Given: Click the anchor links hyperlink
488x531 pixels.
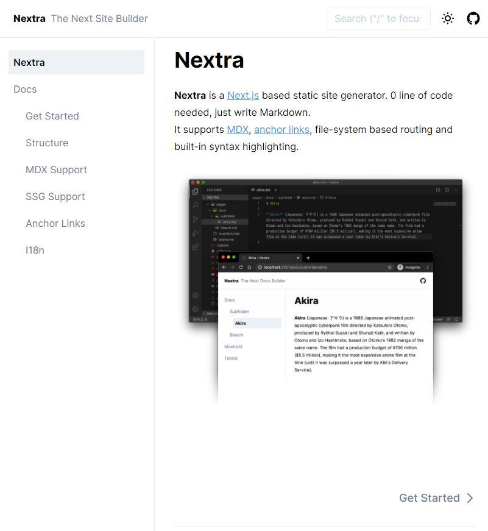Looking at the screenshot, I should point(281,130).
